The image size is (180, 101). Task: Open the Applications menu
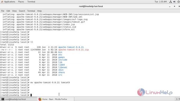[x=10, y=2]
